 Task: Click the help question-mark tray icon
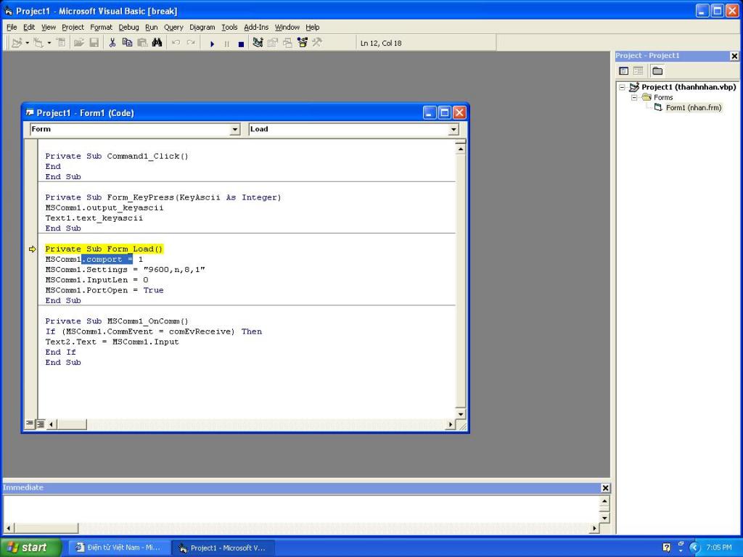pos(666,548)
